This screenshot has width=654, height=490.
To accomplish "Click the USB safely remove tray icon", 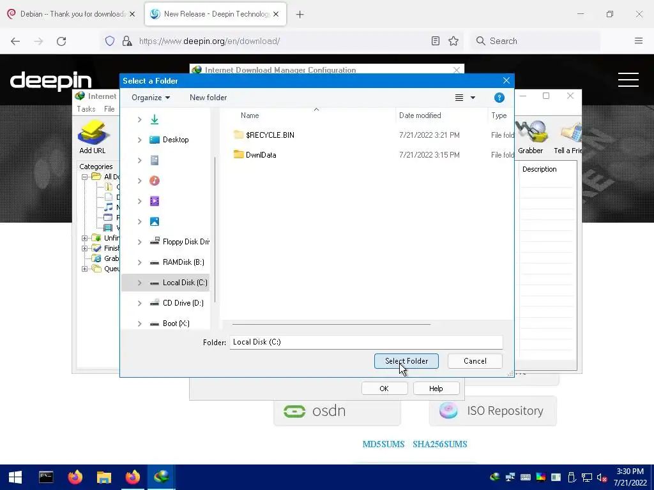I will [x=572, y=477].
